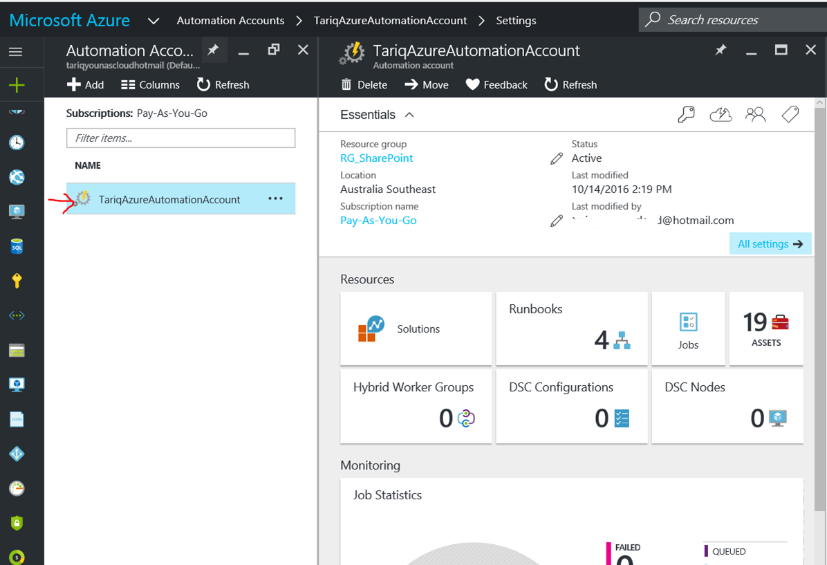Open the ellipsis menu for TariqAzureAutomationAccount
Image resolution: width=827 pixels, height=565 pixels.
tap(275, 199)
